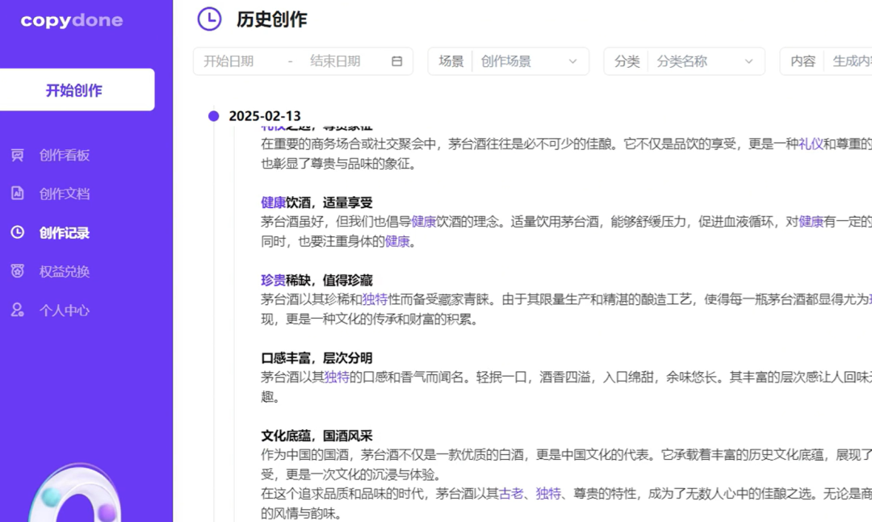Click the copydone logo
The width and height of the screenshot is (872, 522).
(x=72, y=20)
